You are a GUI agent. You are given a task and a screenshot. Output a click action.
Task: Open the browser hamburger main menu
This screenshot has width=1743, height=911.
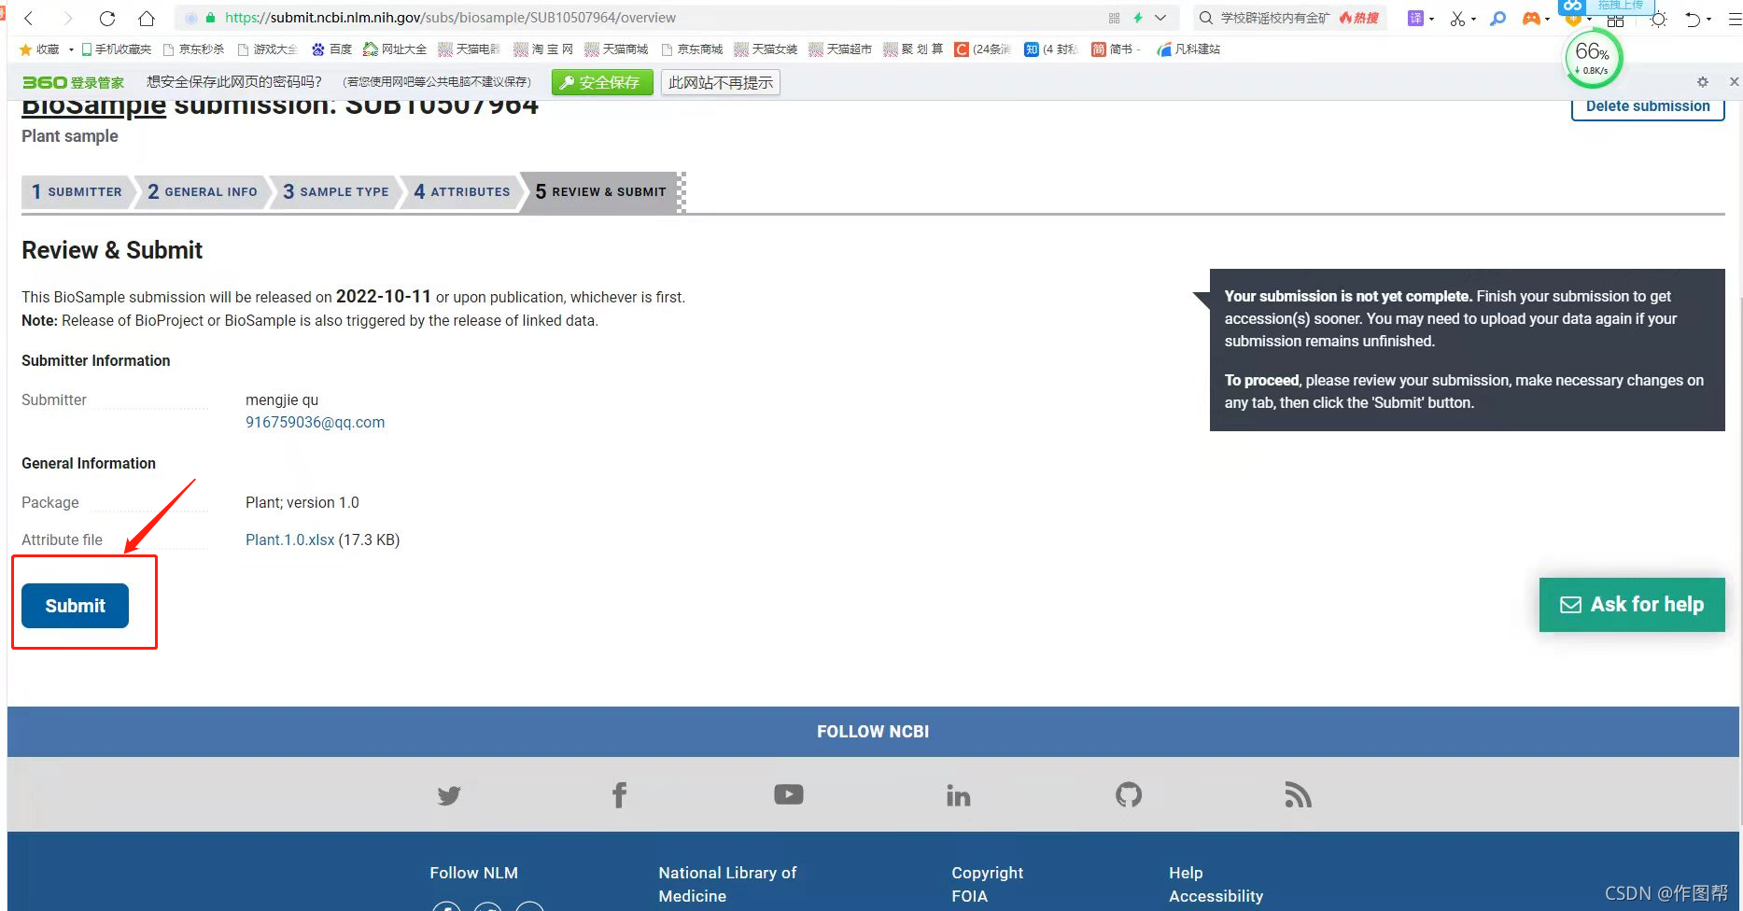pyautogui.click(x=1734, y=19)
